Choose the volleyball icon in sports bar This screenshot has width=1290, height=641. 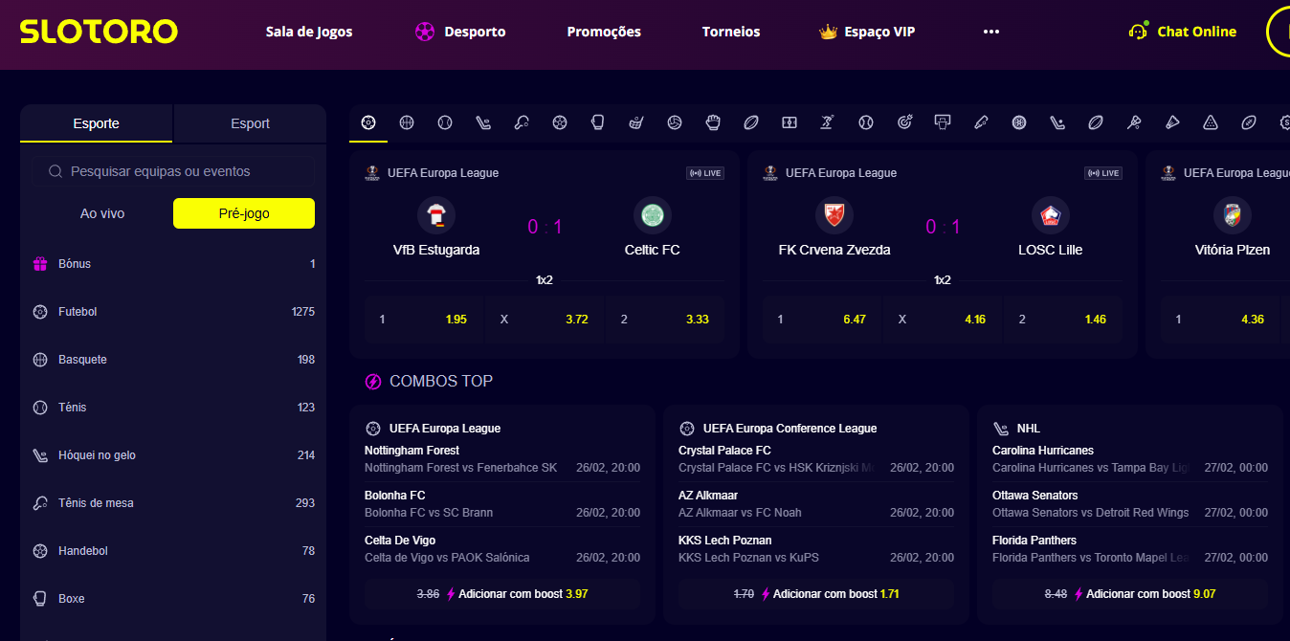(675, 122)
